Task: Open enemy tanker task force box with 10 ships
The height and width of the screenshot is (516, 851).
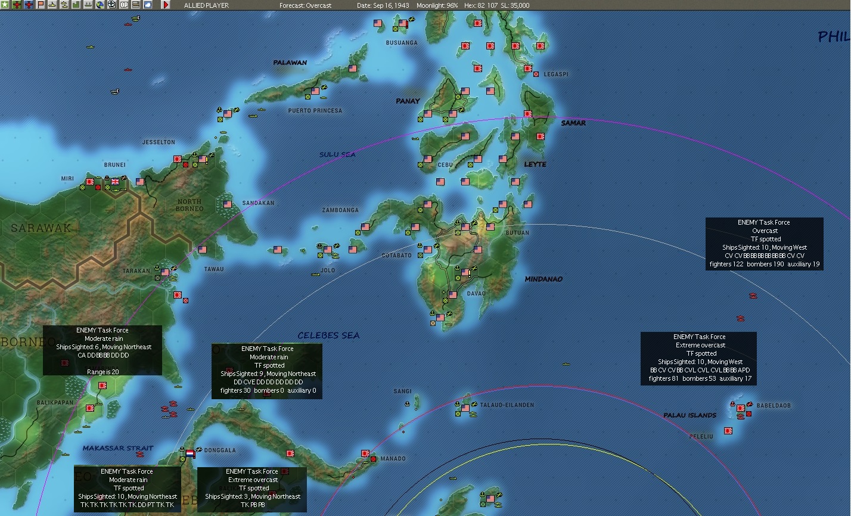Action: click(x=128, y=489)
